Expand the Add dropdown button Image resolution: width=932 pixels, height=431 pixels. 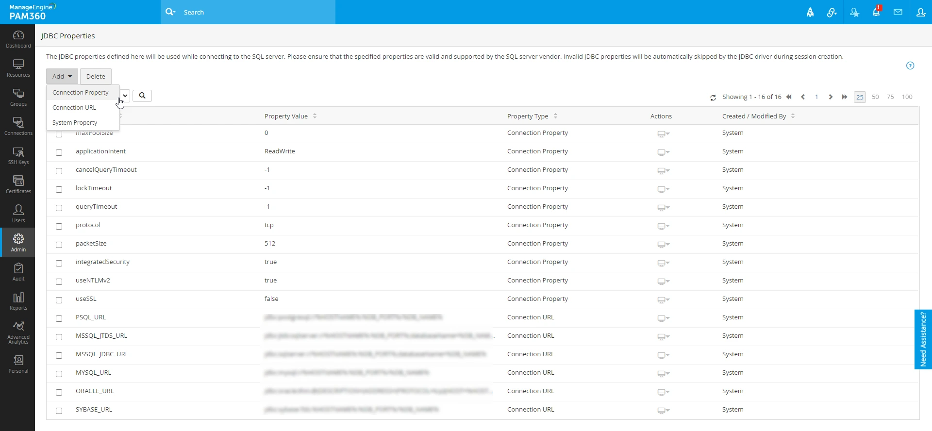[62, 76]
